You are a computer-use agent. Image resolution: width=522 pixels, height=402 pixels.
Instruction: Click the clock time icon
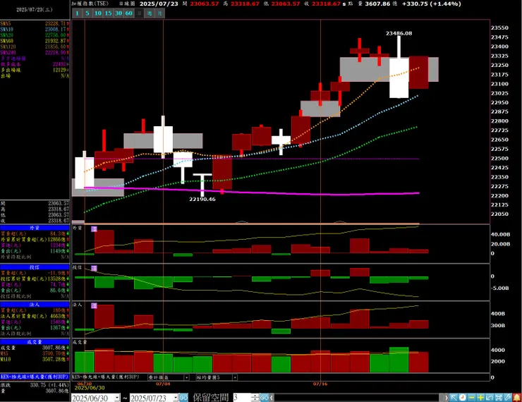(x=463, y=397)
